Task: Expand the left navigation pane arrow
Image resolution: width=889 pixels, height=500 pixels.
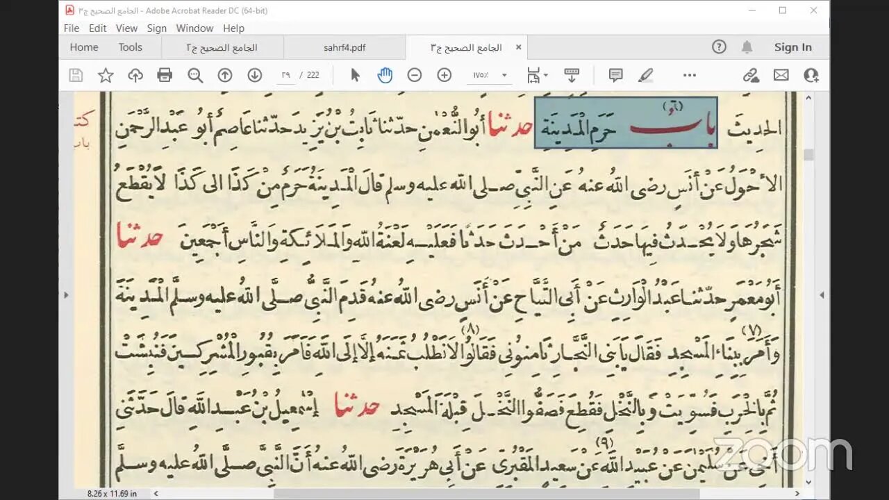Action: click(x=66, y=295)
